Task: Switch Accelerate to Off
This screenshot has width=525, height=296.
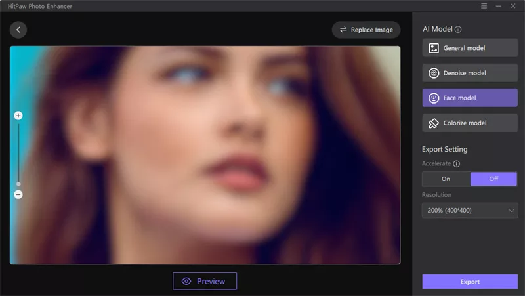Action: pyautogui.click(x=493, y=179)
